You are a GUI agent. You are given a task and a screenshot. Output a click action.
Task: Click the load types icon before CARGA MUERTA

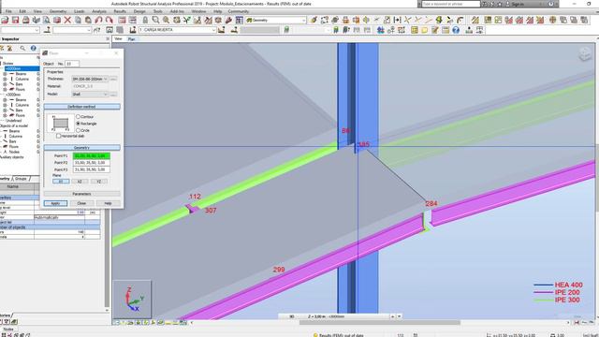click(132, 30)
